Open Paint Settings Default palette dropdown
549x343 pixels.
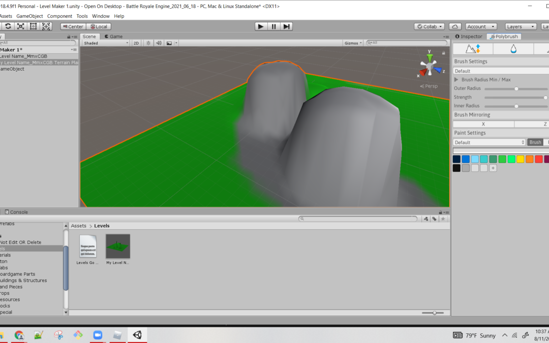(x=489, y=142)
